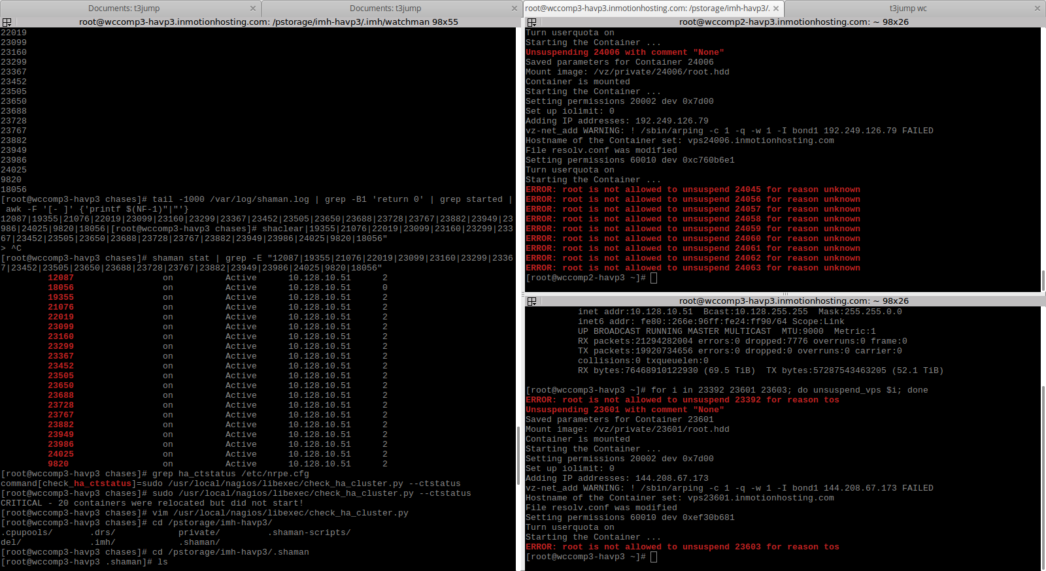Switch to the leftmost Documents: t3jump tab
Screen dimensions: 1046x571
tap(124, 8)
